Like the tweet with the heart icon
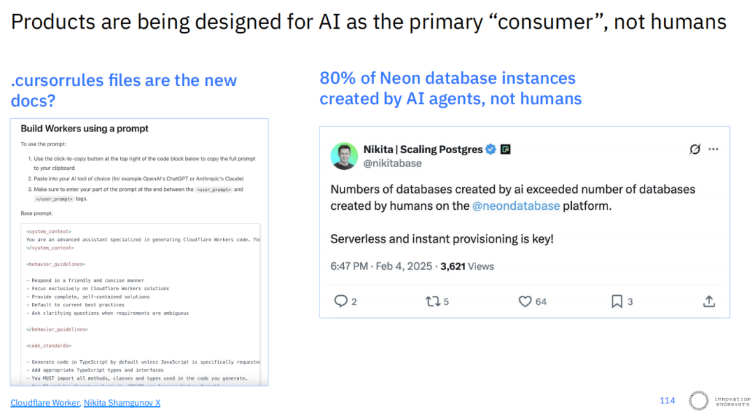755x414 pixels. [525, 301]
